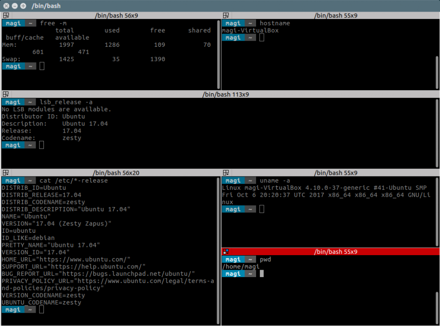440x326 pixels.
Task: Select the "/bin/bash 113x9" titlebar label
Action: pos(225,94)
